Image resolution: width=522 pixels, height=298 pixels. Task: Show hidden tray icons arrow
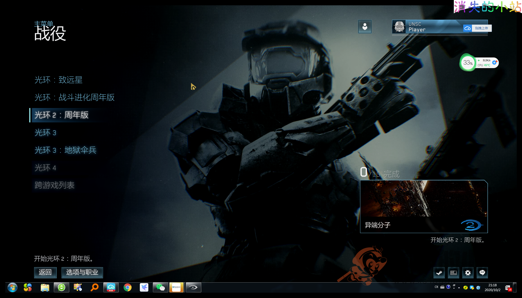pos(459,288)
